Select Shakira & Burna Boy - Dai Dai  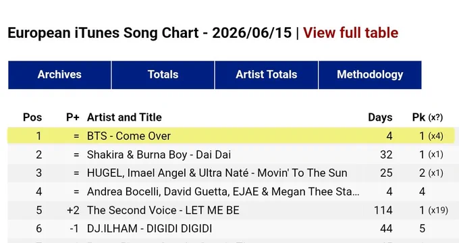[x=231, y=155]
